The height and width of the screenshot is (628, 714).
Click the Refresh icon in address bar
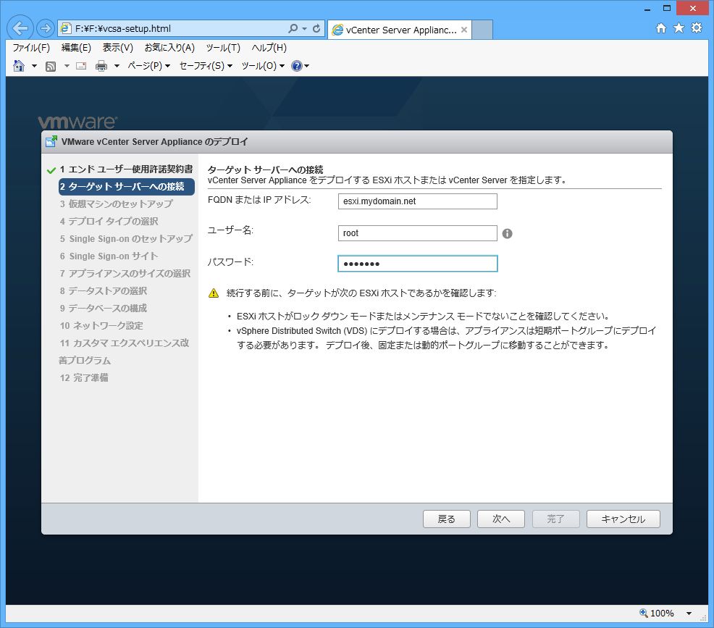point(316,28)
